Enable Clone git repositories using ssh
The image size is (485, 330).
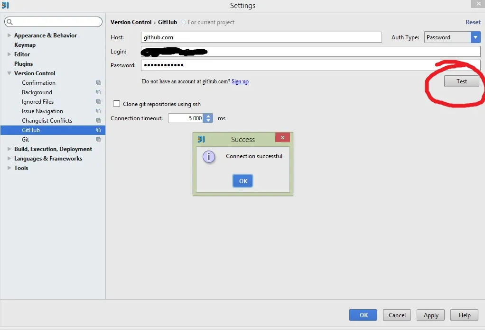(116, 104)
